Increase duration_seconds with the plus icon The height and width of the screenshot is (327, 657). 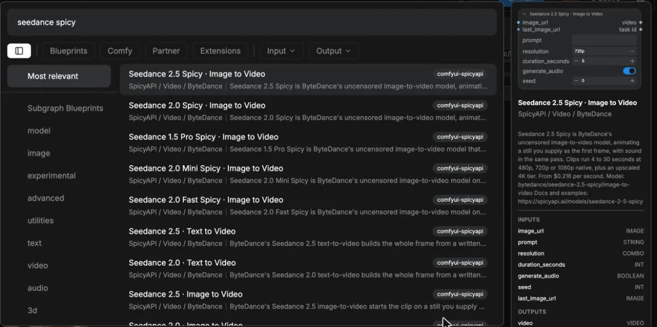[x=632, y=61]
